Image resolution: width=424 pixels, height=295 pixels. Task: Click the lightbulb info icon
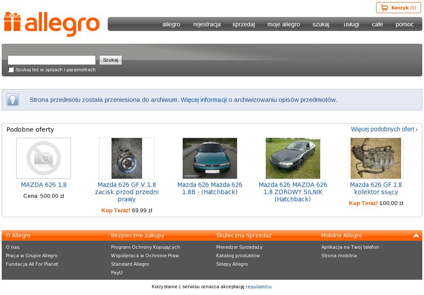tap(13, 100)
